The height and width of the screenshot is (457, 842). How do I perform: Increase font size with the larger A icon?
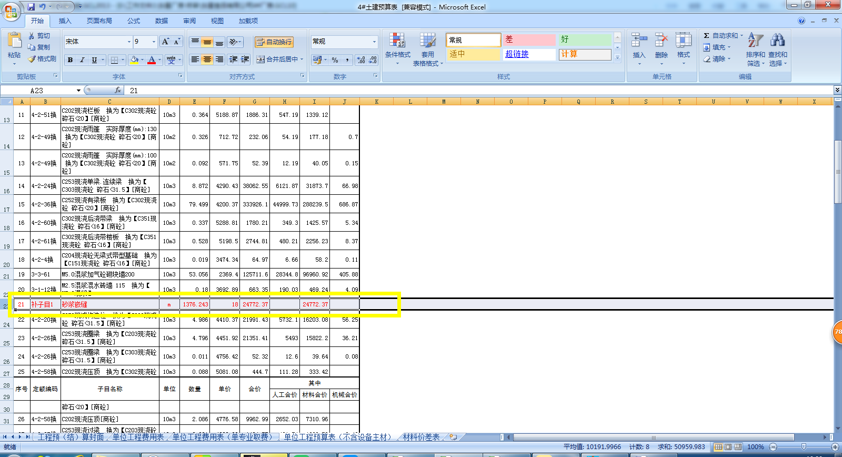[165, 42]
